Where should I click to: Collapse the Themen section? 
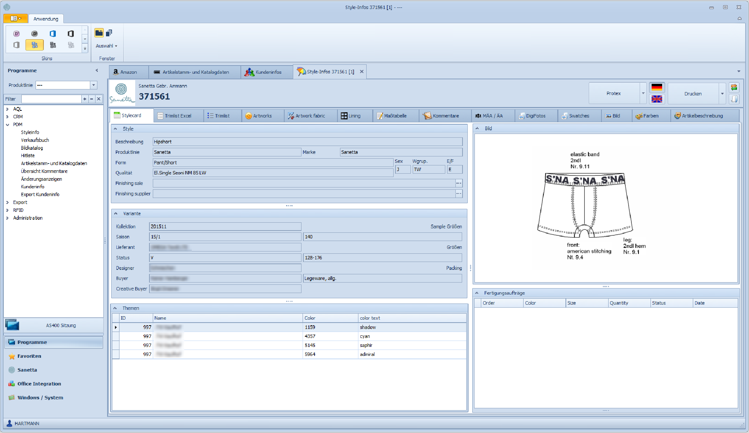pyautogui.click(x=115, y=308)
